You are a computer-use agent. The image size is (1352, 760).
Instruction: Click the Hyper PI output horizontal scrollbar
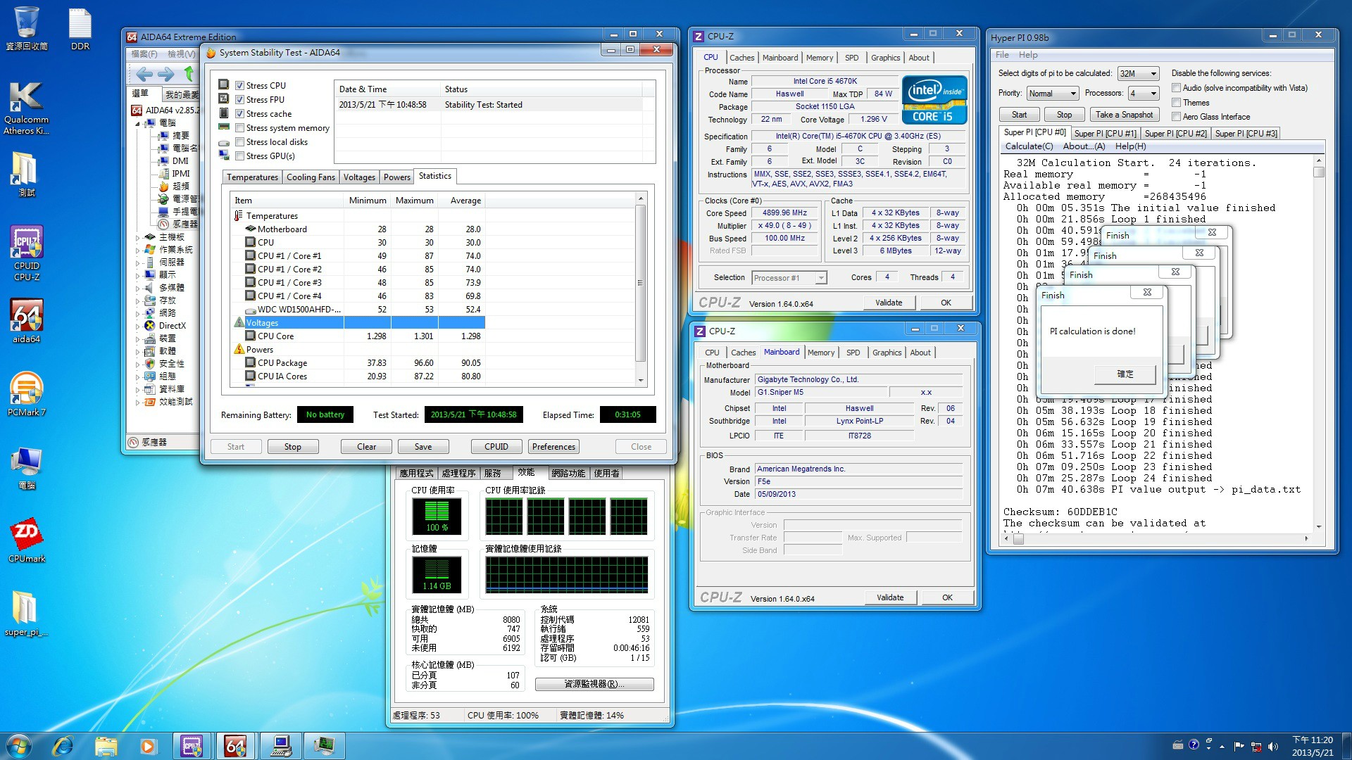pyautogui.click(x=1155, y=538)
